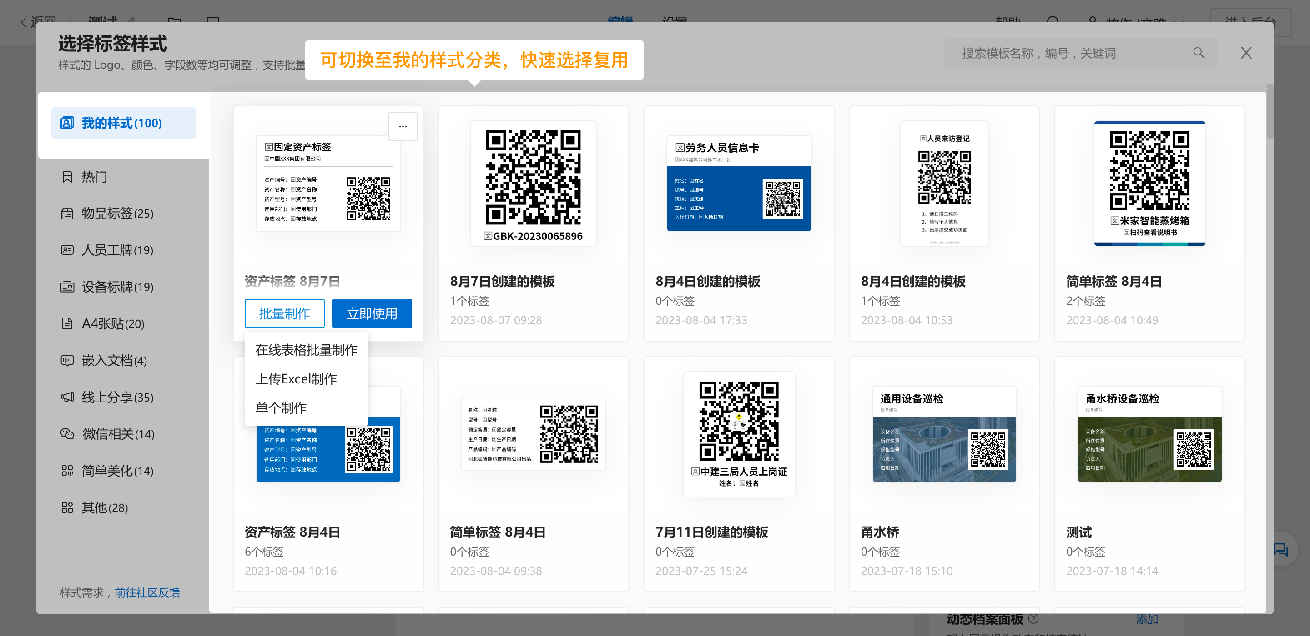This screenshot has height=636, width=1310.
Task: Select the 固定资产标签 template thumbnail
Action: pos(328,184)
